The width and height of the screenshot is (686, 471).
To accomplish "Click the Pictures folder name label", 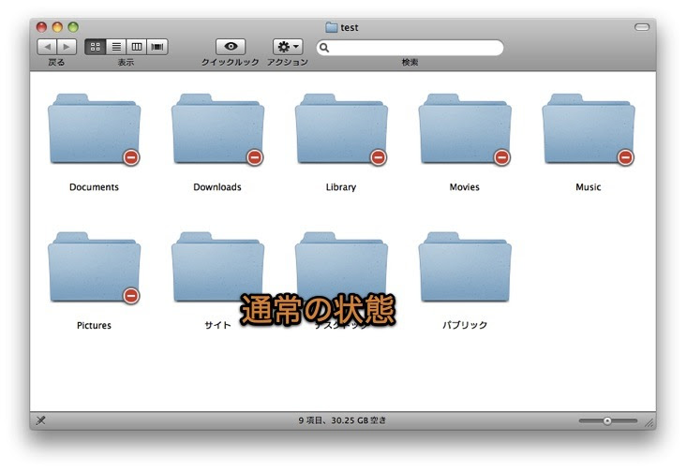I will click(94, 325).
